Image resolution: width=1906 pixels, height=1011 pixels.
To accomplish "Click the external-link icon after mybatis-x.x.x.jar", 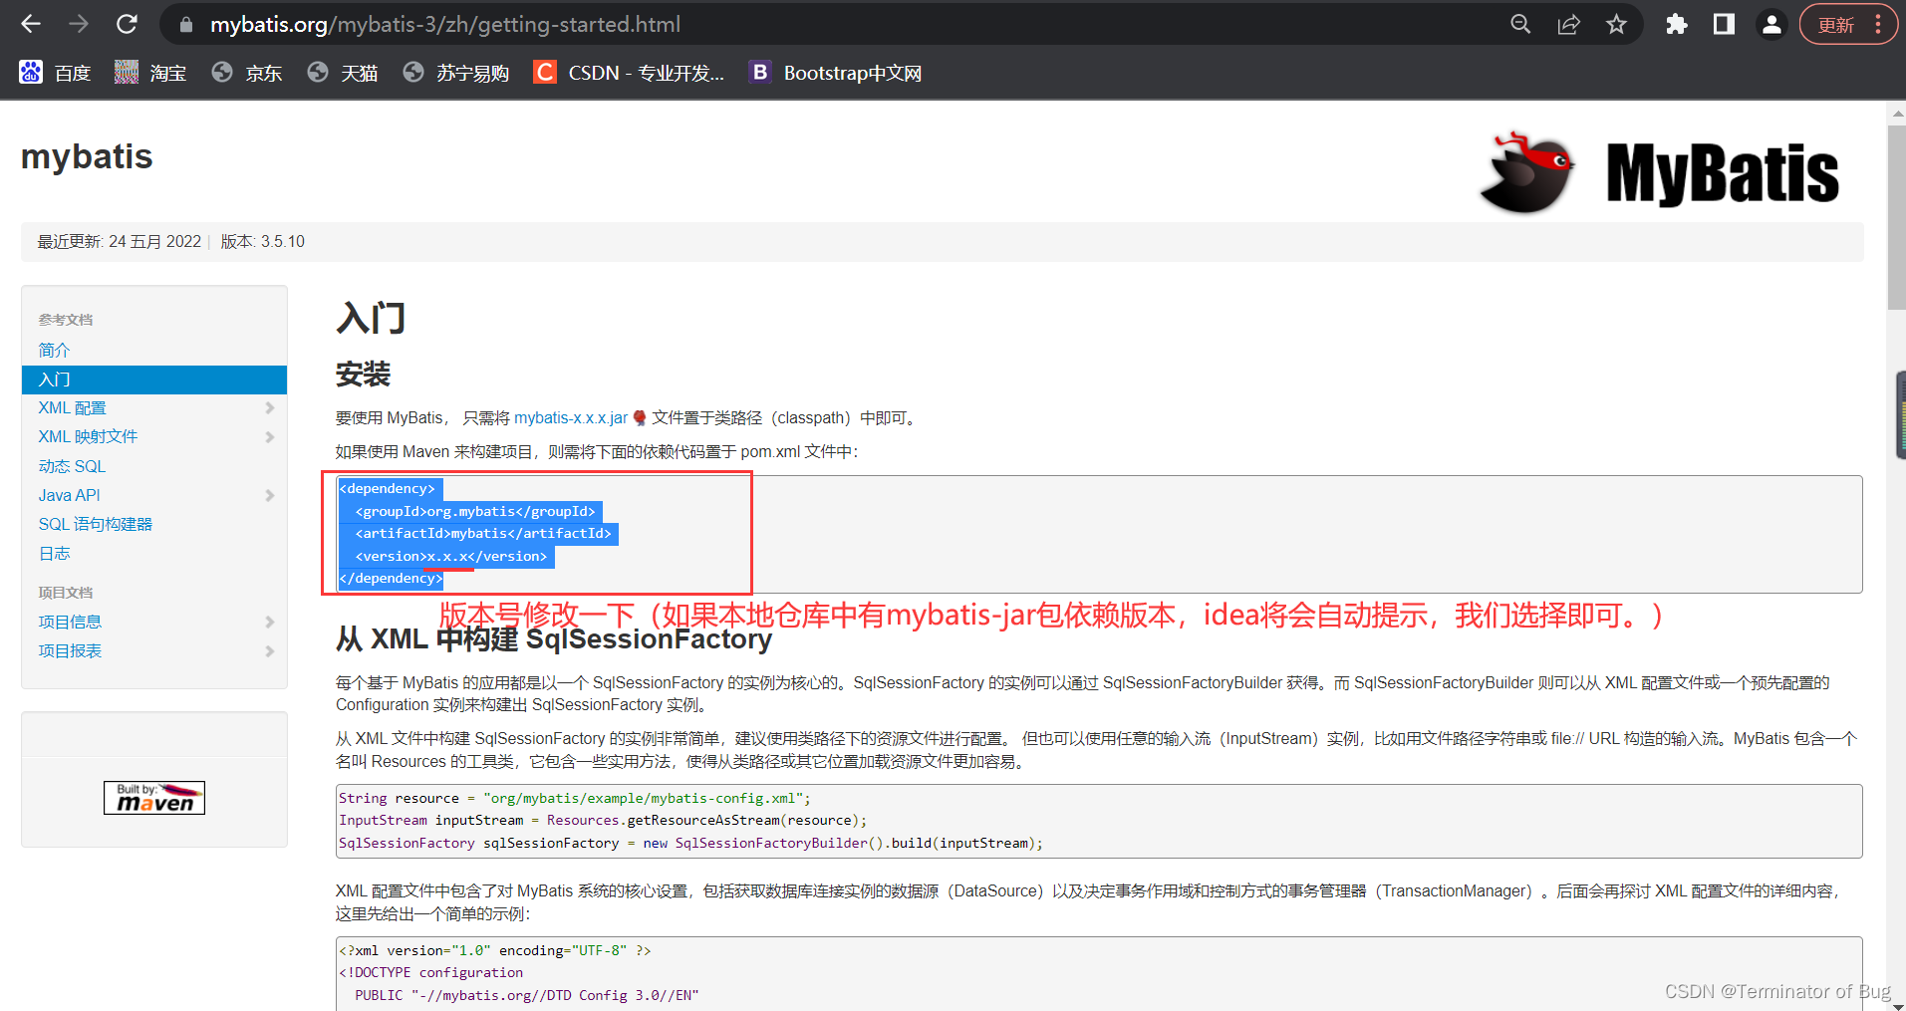I will click(640, 418).
